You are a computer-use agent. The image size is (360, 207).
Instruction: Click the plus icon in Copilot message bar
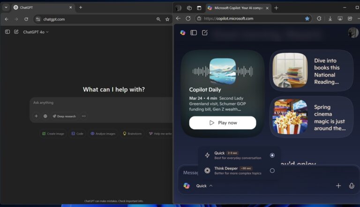pyautogui.click(x=338, y=186)
